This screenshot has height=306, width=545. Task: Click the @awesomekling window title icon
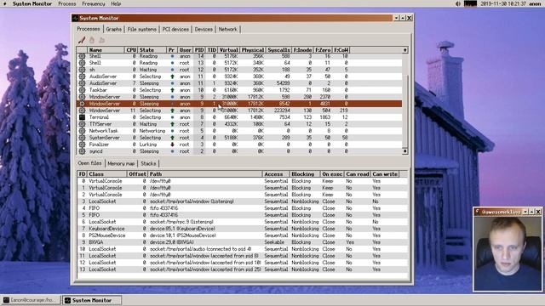(x=478, y=212)
